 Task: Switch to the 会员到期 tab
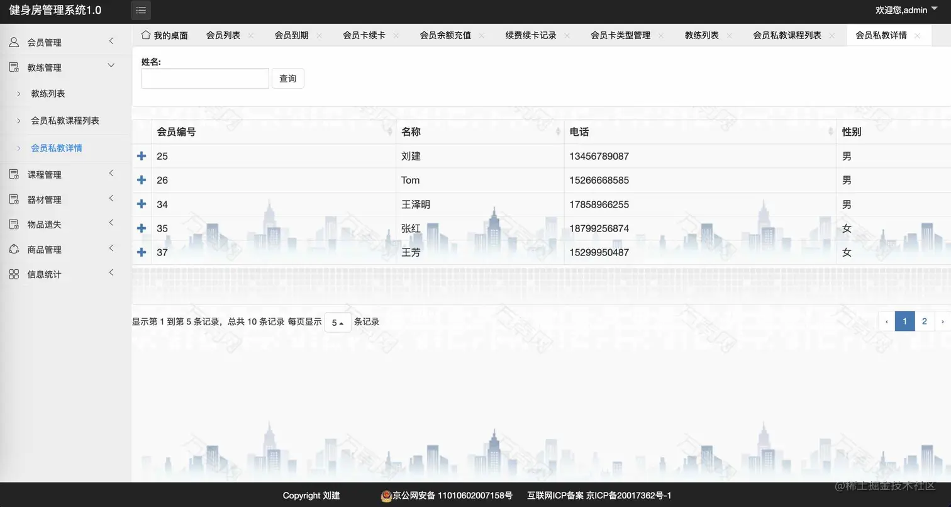(292, 35)
